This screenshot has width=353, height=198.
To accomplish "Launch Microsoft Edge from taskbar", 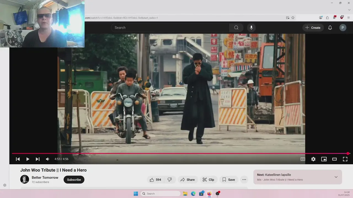I will (x=193, y=194).
